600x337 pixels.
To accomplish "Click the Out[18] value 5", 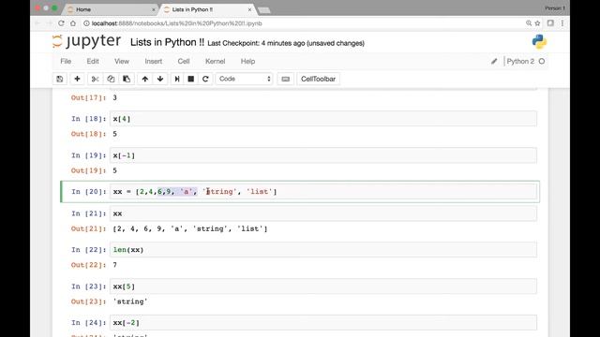I will coord(114,134).
